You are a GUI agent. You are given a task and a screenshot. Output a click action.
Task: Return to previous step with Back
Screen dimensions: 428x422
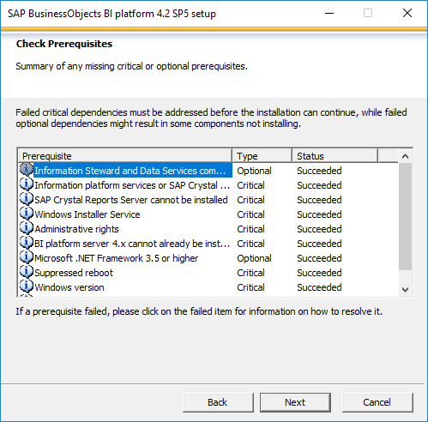click(218, 402)
